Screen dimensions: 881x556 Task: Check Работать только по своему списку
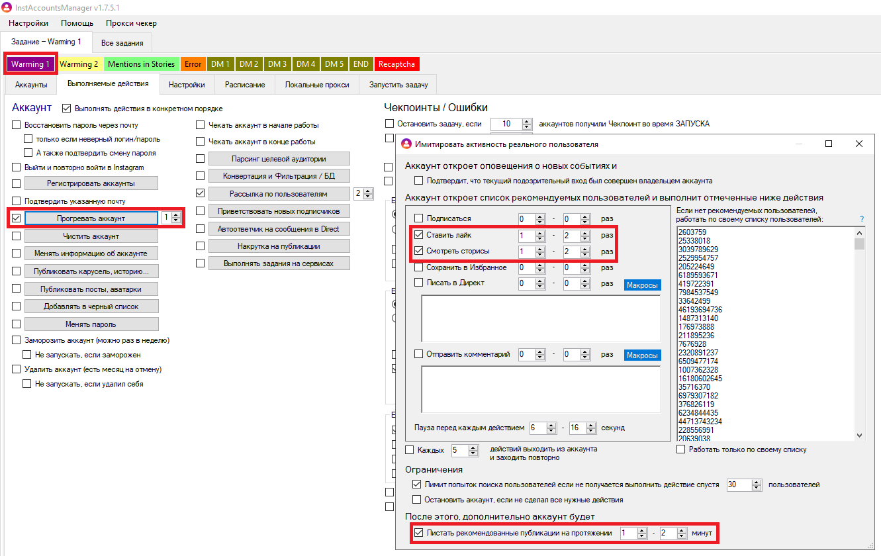click(x=681, y=449)
